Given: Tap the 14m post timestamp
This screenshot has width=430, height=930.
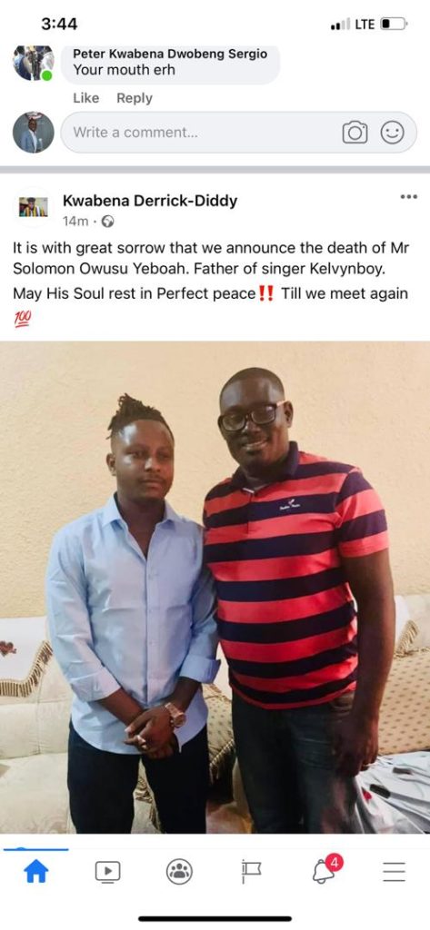Looking at the screenshot, I should coord(75,222).
